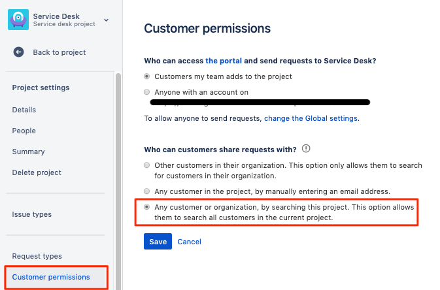The image size is (440, 290).
Task: Select 'Anyone with an account on' option
Action: [x=147, y=92]
